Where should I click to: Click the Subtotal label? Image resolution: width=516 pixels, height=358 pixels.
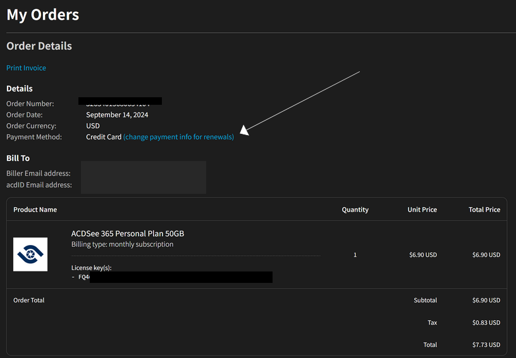point(426,300)
